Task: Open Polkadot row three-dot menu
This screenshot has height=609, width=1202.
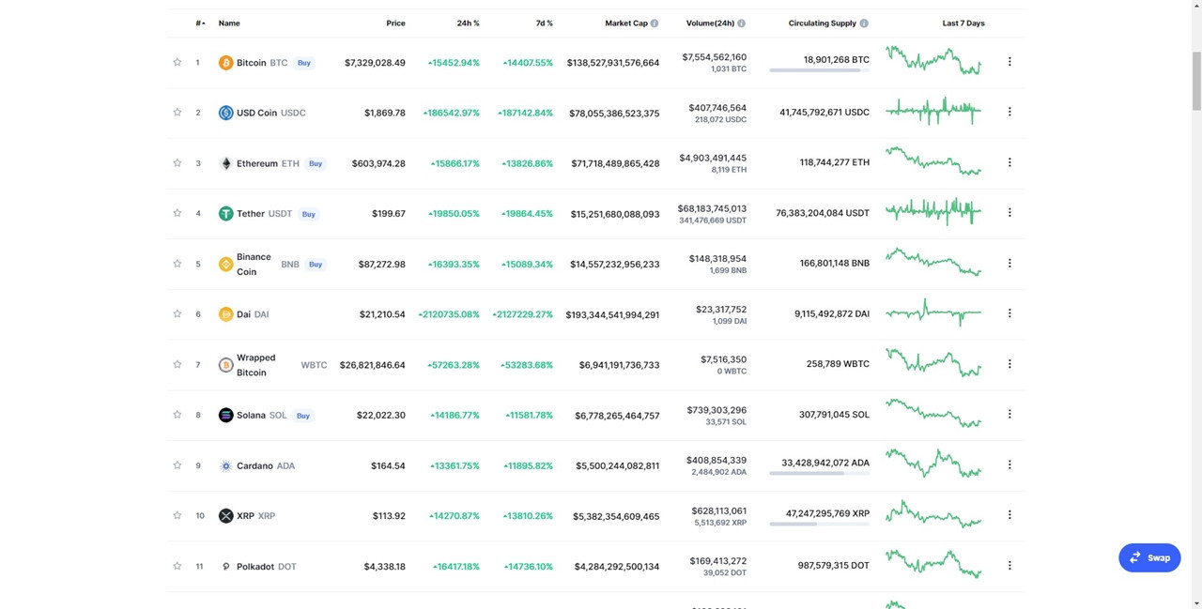Action: point(1009,565)
